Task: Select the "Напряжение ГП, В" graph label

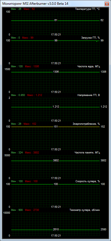Action: (x=89, y=95)
